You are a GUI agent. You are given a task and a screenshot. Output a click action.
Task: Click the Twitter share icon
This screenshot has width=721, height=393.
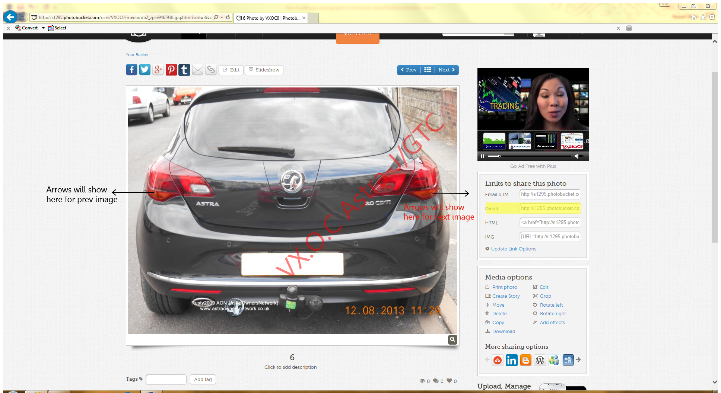coord(145,70)
